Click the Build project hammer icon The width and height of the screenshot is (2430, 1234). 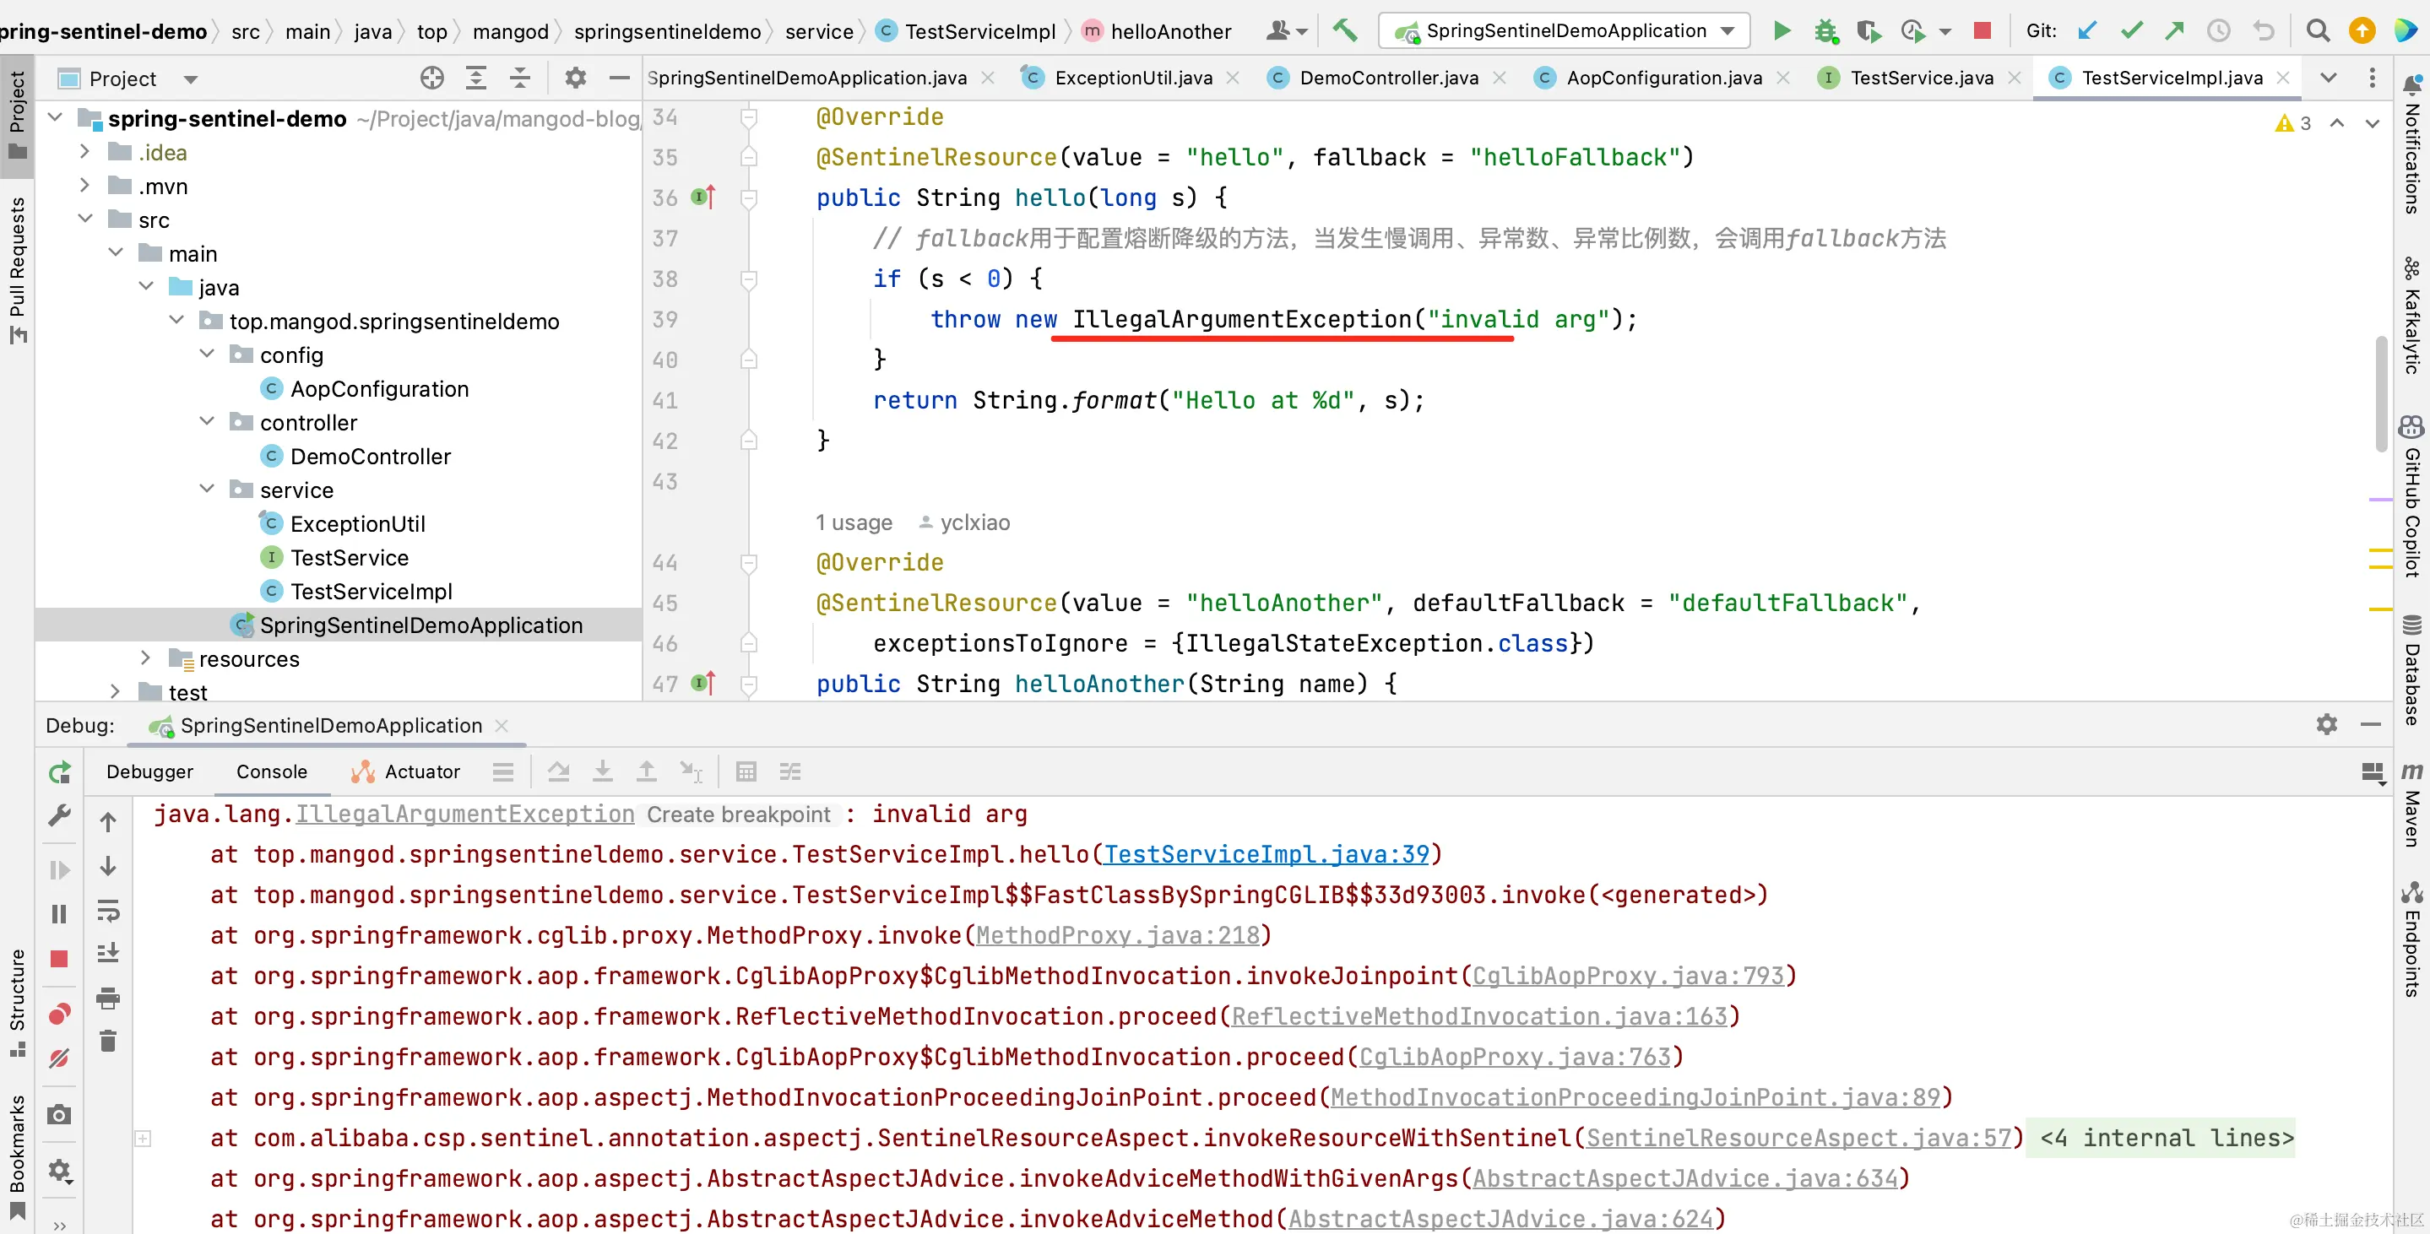point(1344,31)
